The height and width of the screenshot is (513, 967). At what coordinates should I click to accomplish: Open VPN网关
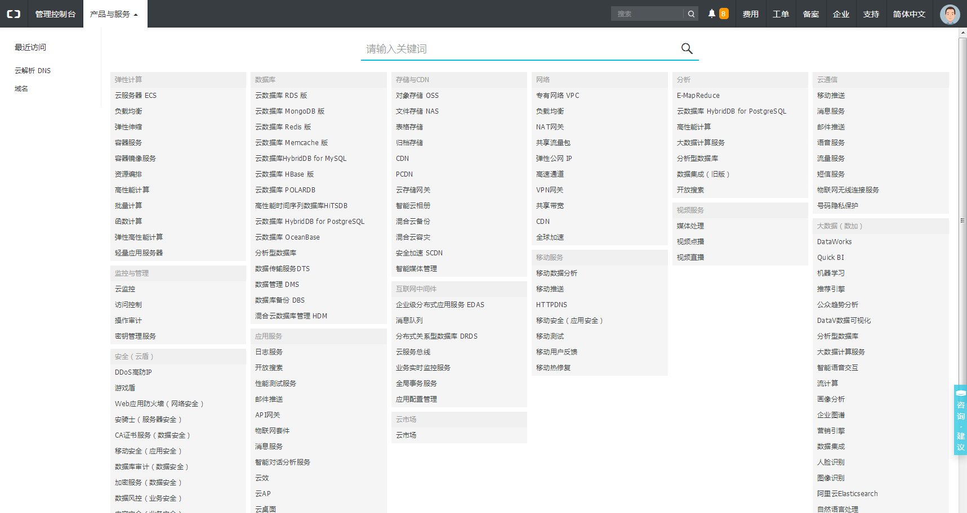pos(550,190)
